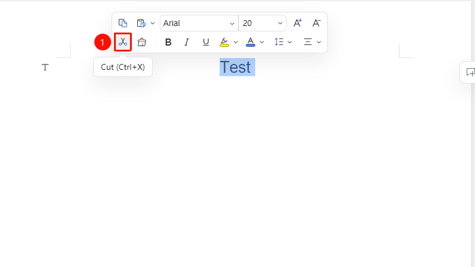Click the line spacing icon
Viewport: 475px width, 267px height.
[278, 42]
